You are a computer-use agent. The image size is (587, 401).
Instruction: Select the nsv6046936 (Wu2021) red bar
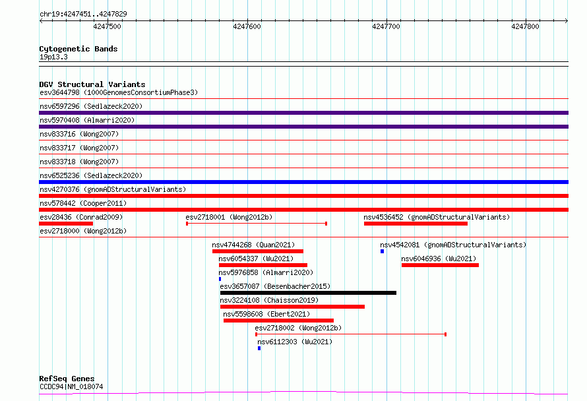(x=441, y=265)
